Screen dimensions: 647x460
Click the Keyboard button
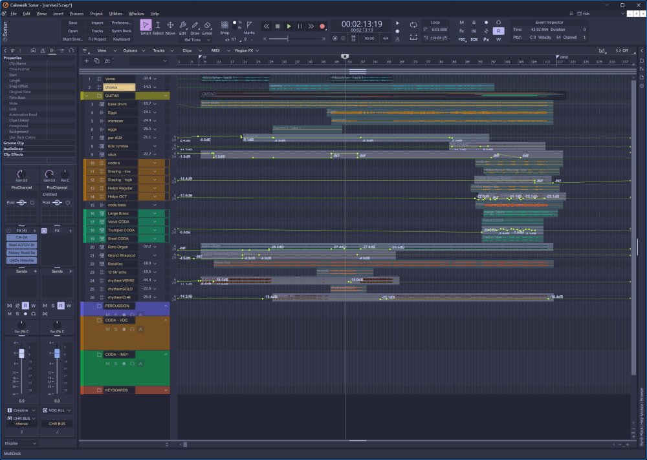pyautogui.click(x=122, y=39)
